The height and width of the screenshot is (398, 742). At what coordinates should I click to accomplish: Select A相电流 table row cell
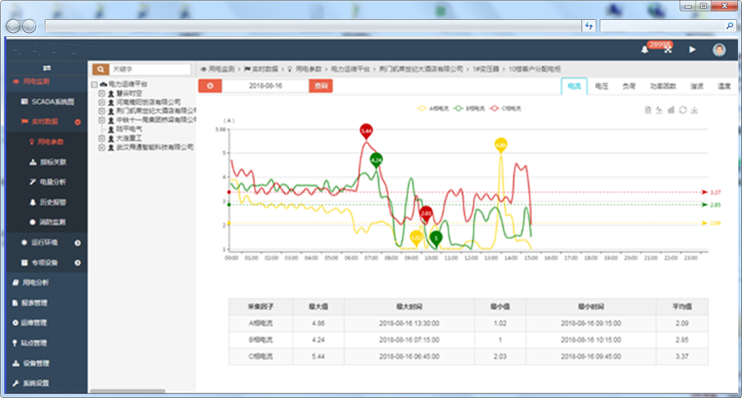[260, 323]
